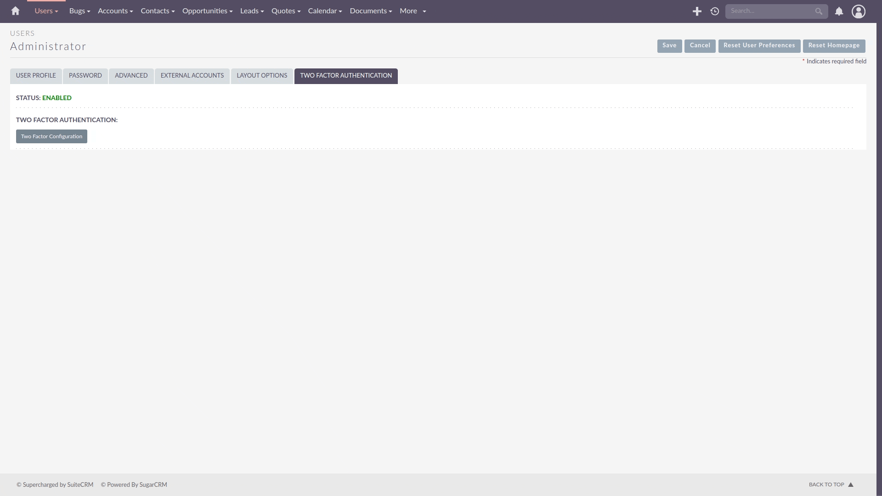
Task: Click the home icon in navigation bar
Action: tap(15, 11)
